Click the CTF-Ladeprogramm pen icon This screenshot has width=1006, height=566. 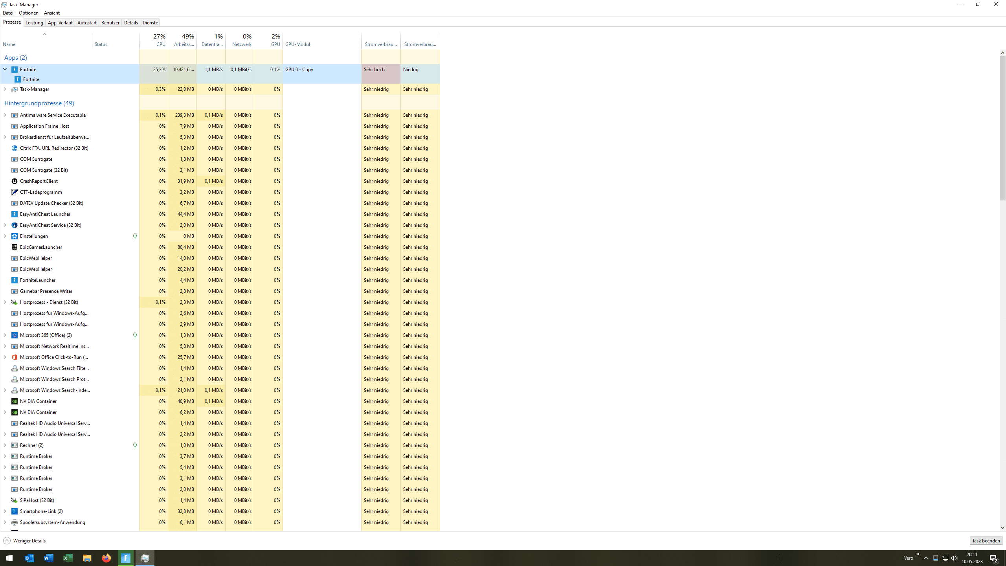[x=15, y=192]
